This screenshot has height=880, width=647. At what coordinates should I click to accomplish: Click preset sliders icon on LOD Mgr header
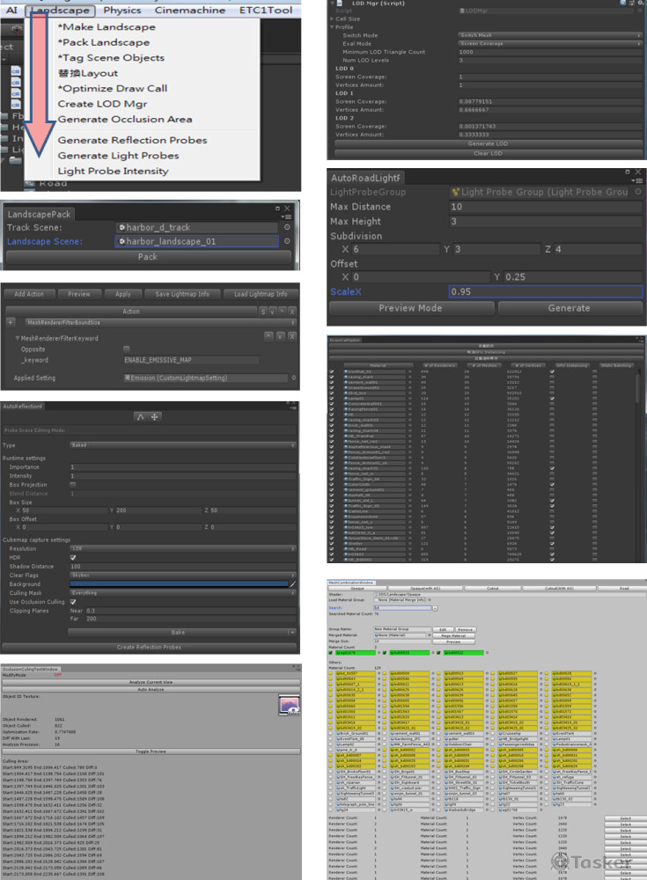click(x=631, y=3)
